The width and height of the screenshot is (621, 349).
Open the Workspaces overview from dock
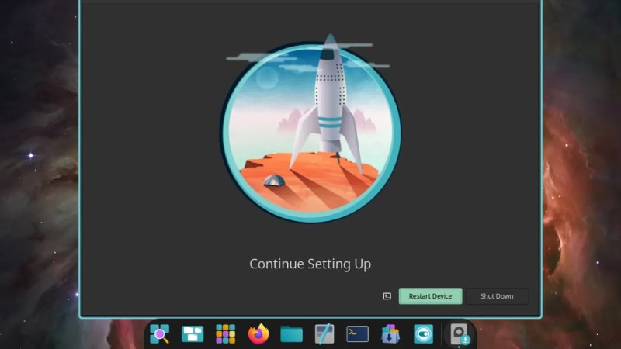pos(193,334)
